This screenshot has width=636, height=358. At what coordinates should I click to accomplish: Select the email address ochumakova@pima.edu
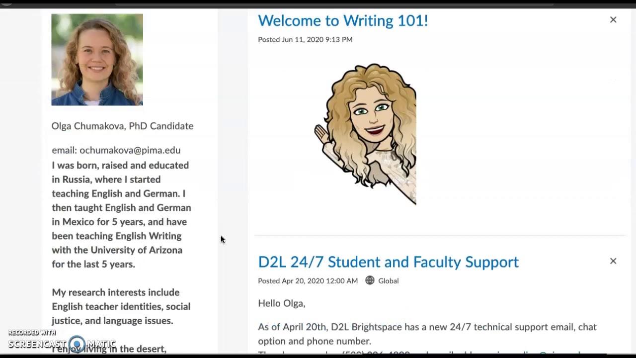coord(130,150)
